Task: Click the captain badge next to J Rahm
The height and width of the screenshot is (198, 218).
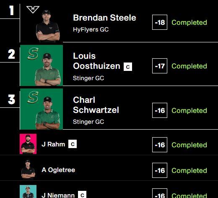Action: 73,144
